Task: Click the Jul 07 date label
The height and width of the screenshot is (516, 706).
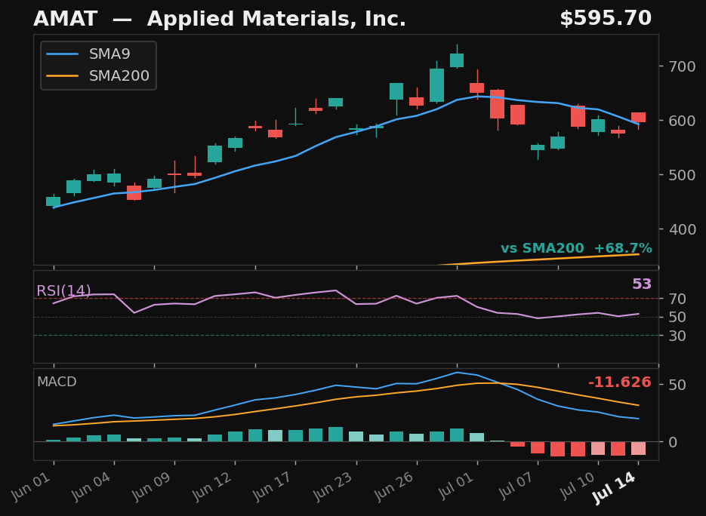Action: [x=516, y=487]
